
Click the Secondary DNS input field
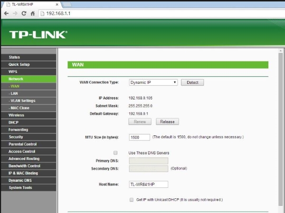pos(149,169)
